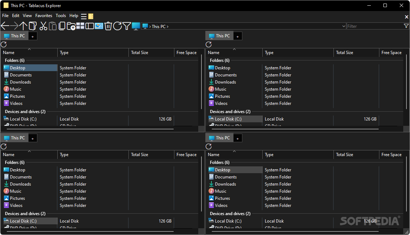This screenshot has height=235, width=410.
Task: Open the hamburger menu icon beside Help
Action: pyautogui.click(x=84, y=16)
